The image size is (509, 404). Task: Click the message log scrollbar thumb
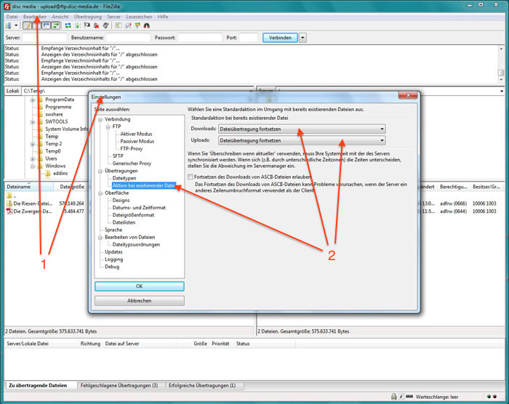[x=501, y=73]
